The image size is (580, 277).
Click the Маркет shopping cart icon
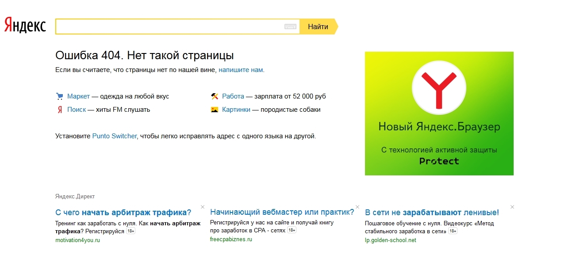(x=59, y=96)
